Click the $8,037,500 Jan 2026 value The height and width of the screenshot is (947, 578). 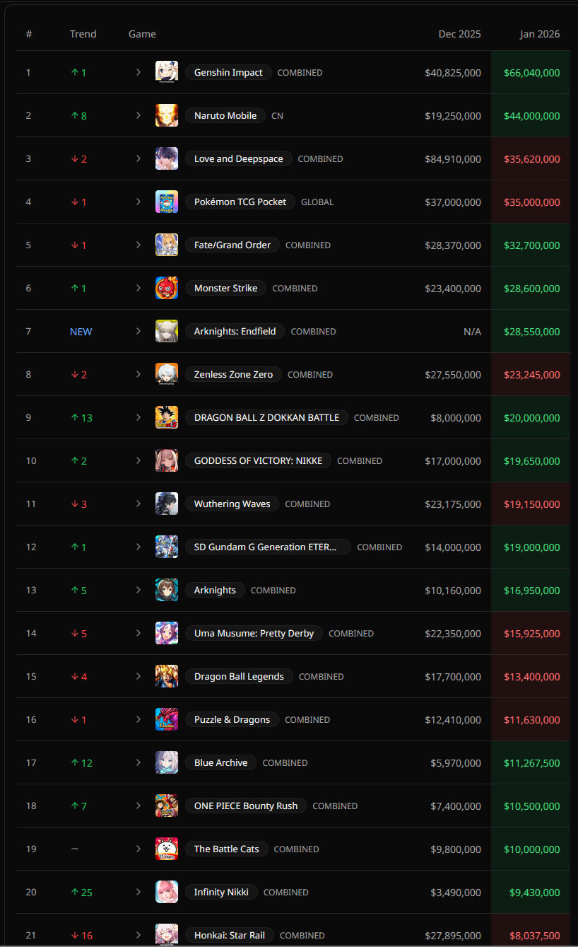pos(535,935)
